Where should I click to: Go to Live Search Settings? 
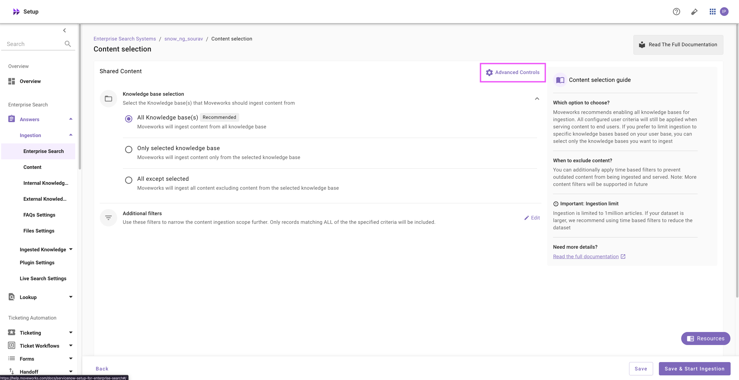[43, 278]
